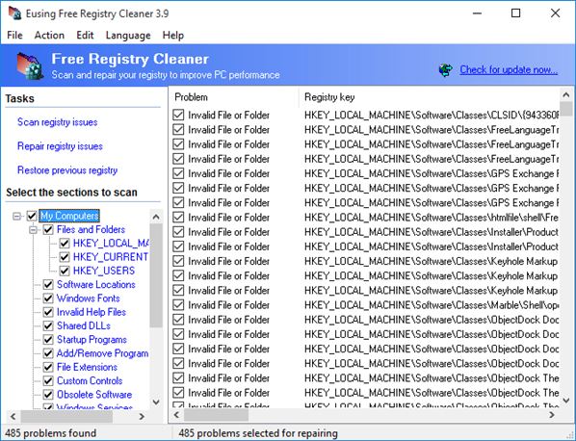Click the Eusing app icon in title bar
Image resolution: width=576 pixels, height=441 pixels.
coord(14,13)
